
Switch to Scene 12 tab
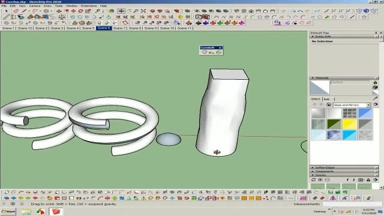pos(25,28)
